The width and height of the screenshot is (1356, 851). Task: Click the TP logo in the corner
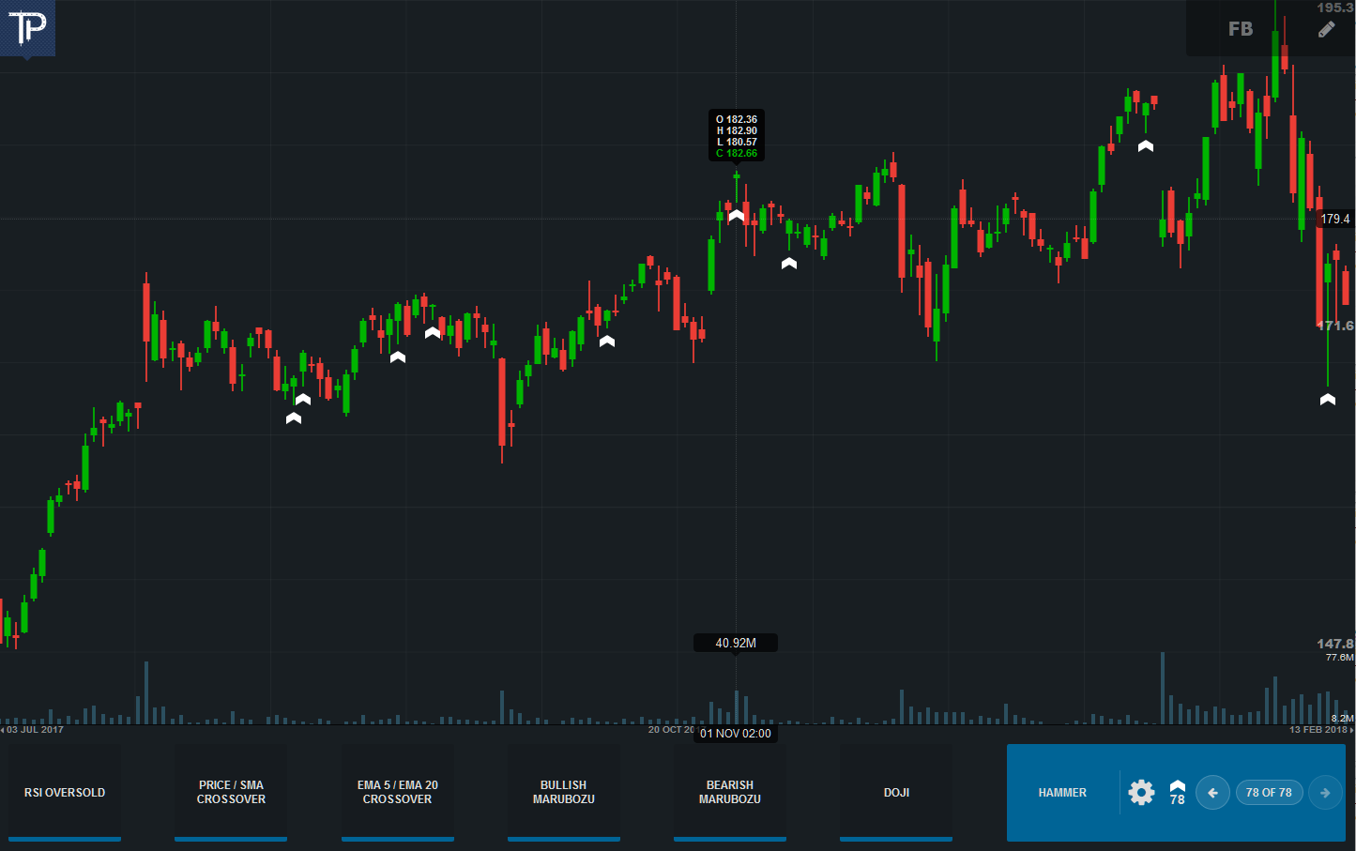click(x=27, y=28)
